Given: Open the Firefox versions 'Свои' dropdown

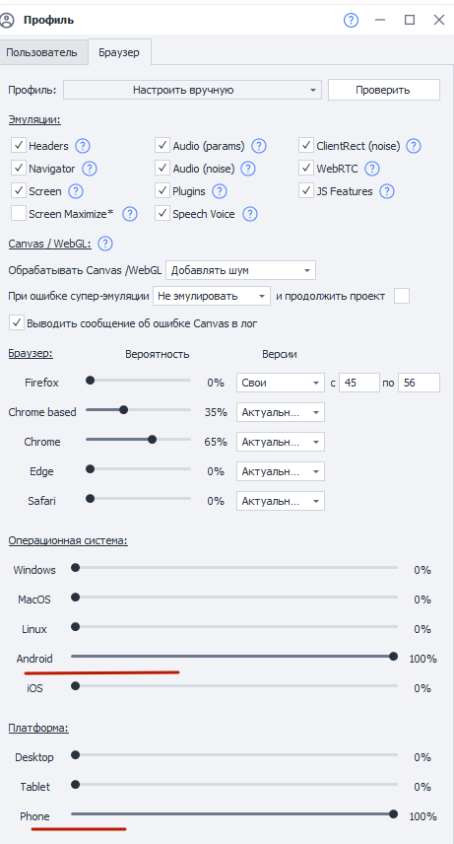Looking at the screenshot, I should (x=281, y=383).
